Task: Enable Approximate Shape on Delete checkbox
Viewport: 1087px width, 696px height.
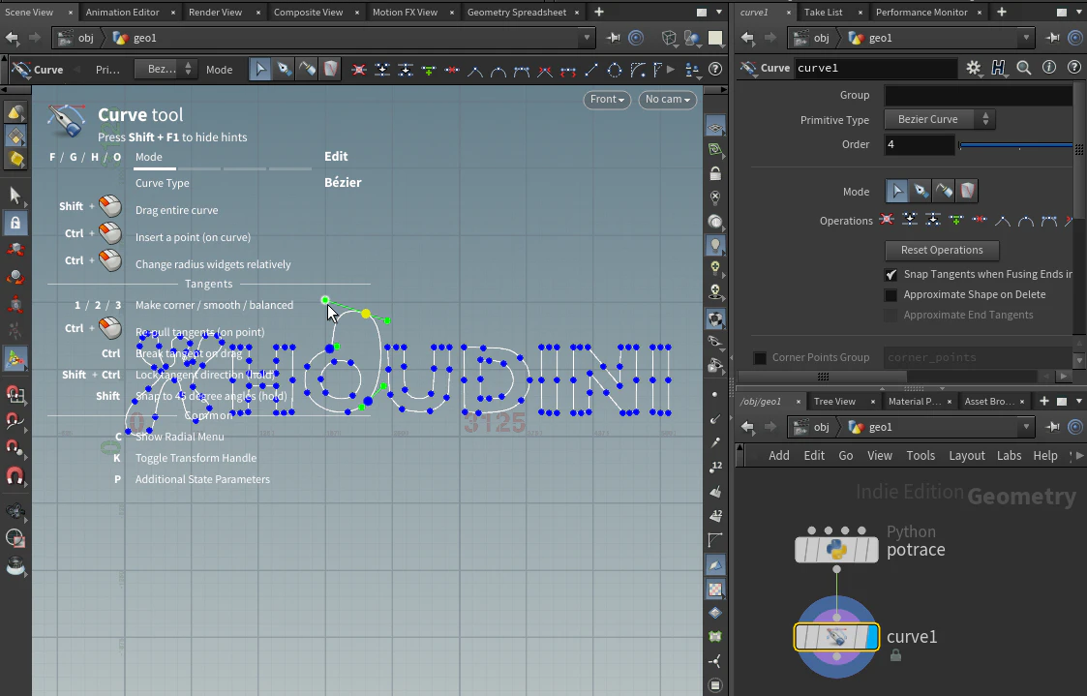Action: (x=891, y=294)
